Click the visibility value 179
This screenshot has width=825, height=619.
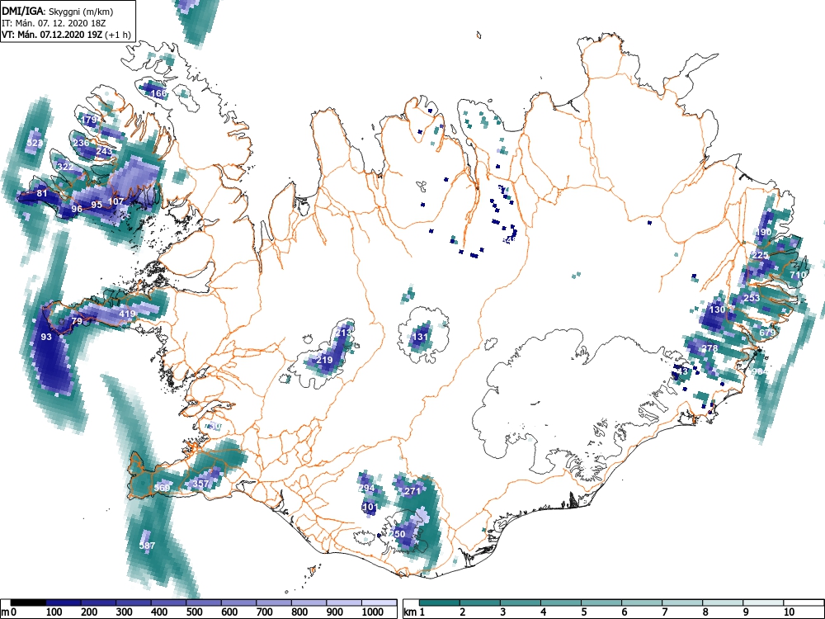(x=89, y=120)
